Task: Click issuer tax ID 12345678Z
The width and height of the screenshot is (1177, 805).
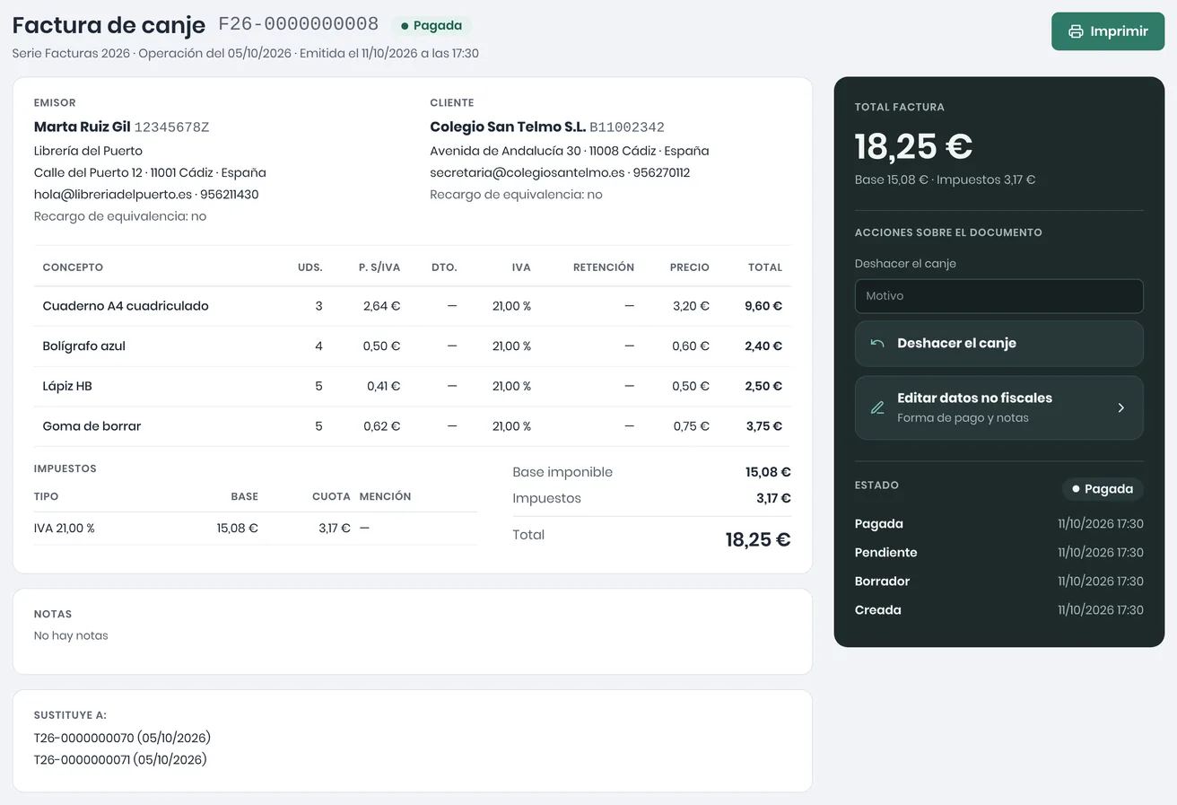Action: coord(172,127)
